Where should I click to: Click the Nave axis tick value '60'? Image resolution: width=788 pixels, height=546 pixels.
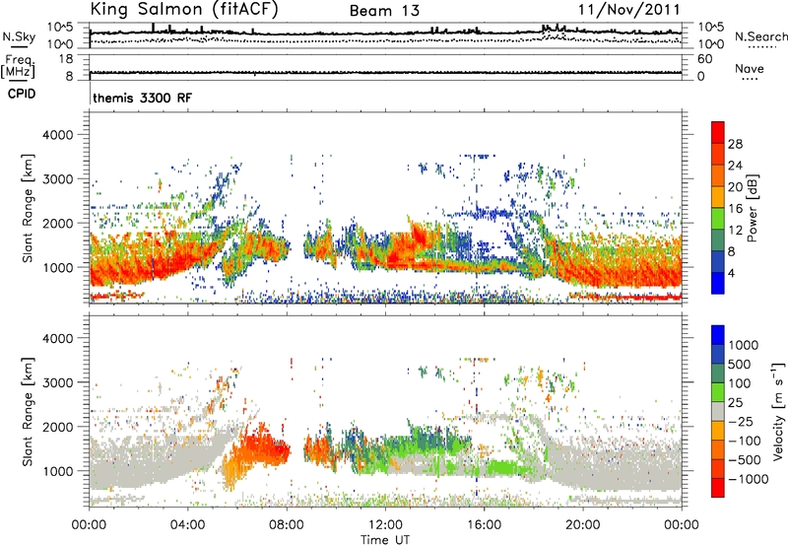click(x=704, y=59)
